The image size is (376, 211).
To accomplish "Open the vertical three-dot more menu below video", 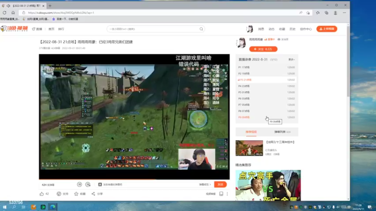I will click(x=227, y=194).
